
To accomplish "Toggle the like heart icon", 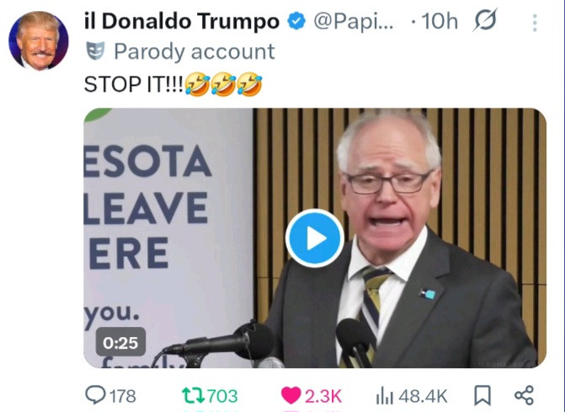I will (x=290, y=395).
